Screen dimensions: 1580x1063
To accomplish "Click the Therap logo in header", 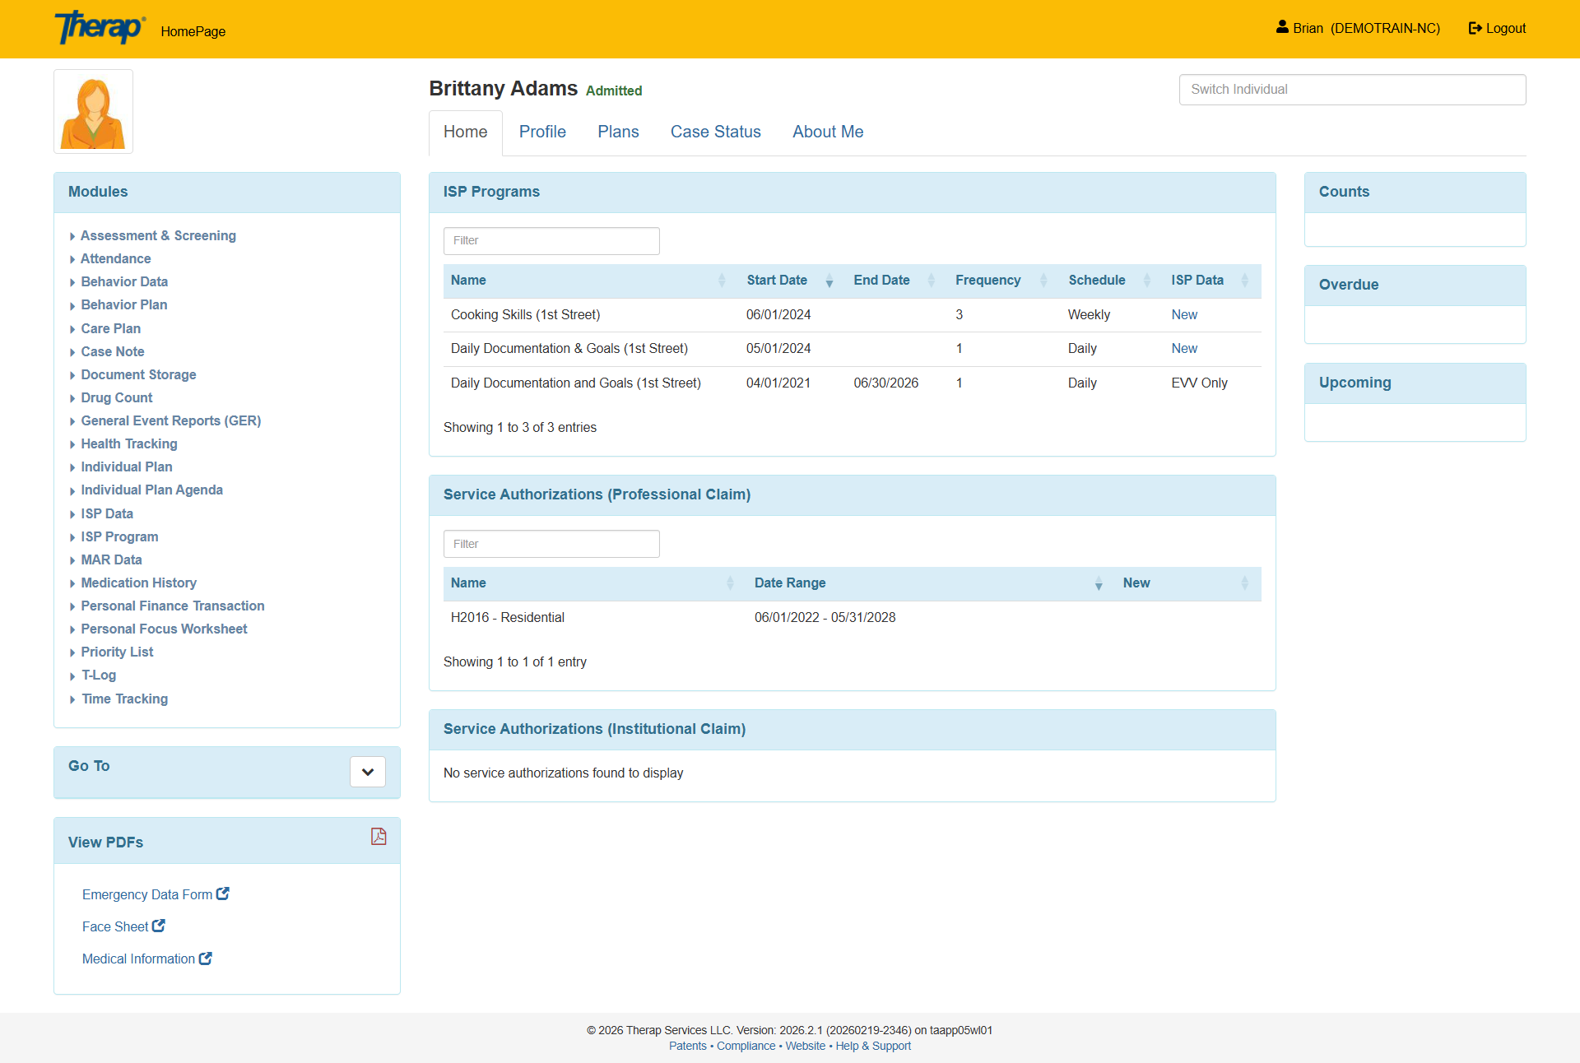I will click(100, 28).
